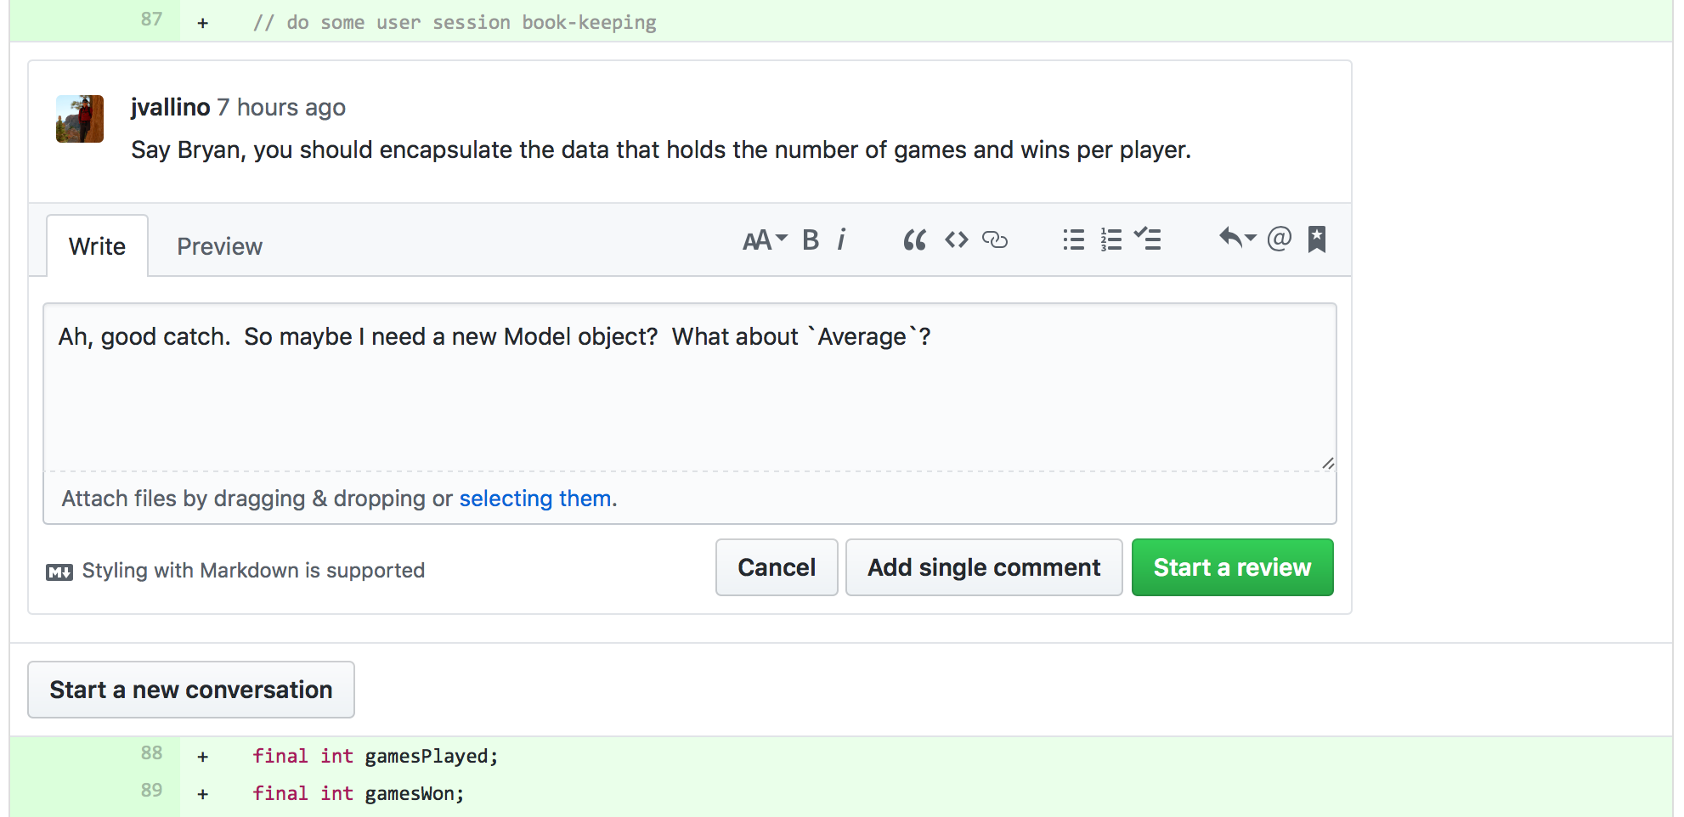The image size is (1684, 817).
Task: Click the Cancel button
Action: [x=777, y=567]
